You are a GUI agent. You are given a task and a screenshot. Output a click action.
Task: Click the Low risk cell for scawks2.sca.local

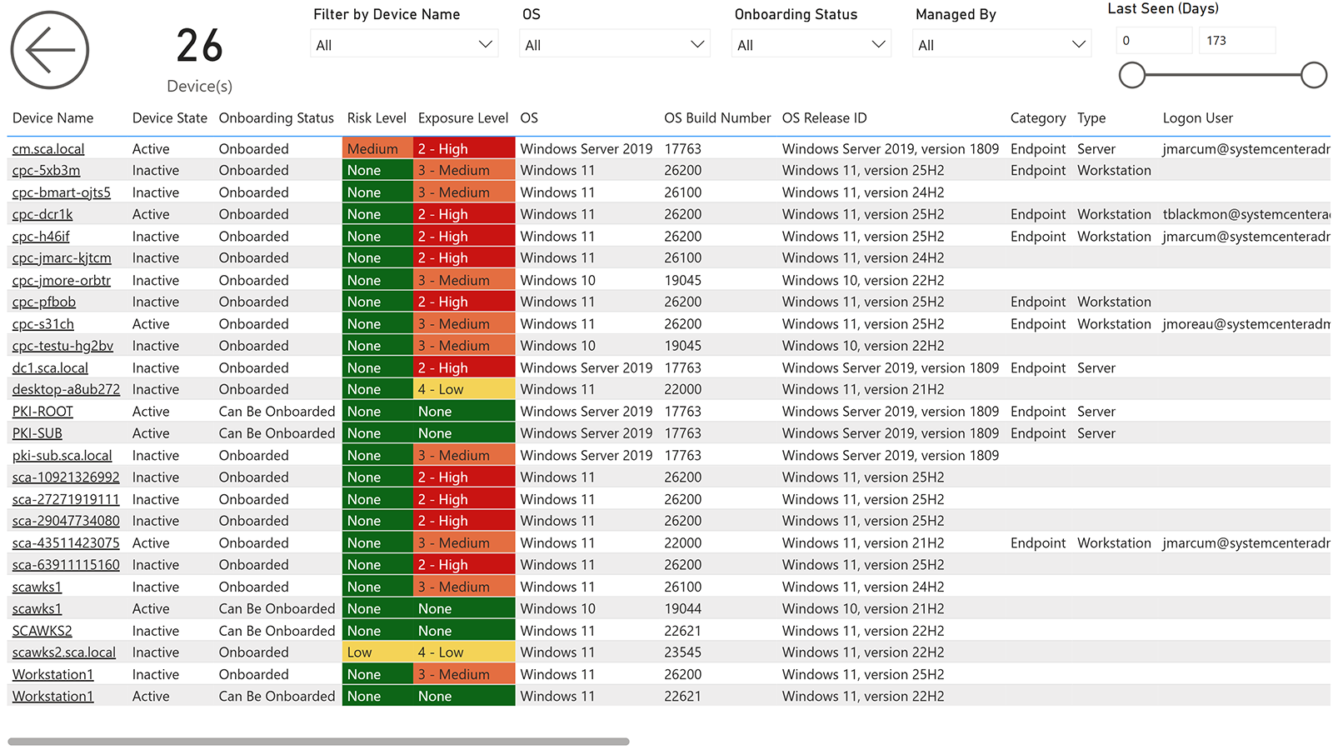(x=377, y=652)
